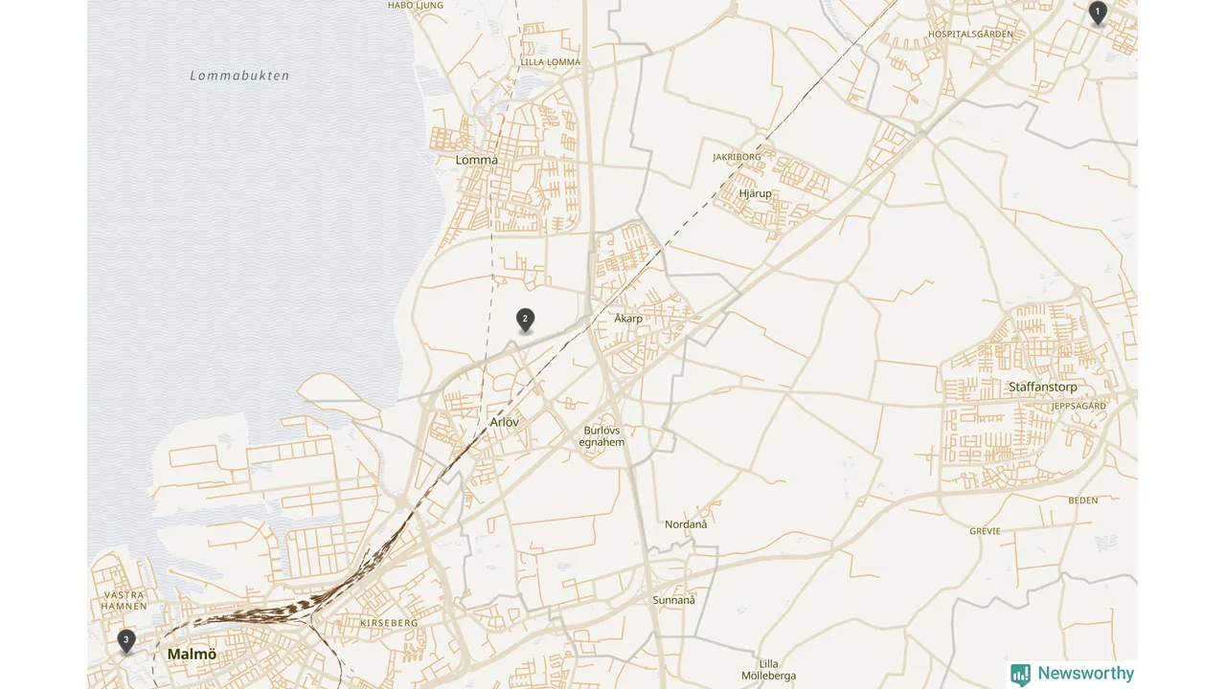
Task: Click the Nordanå place label
Action: (x=686, y=524)
